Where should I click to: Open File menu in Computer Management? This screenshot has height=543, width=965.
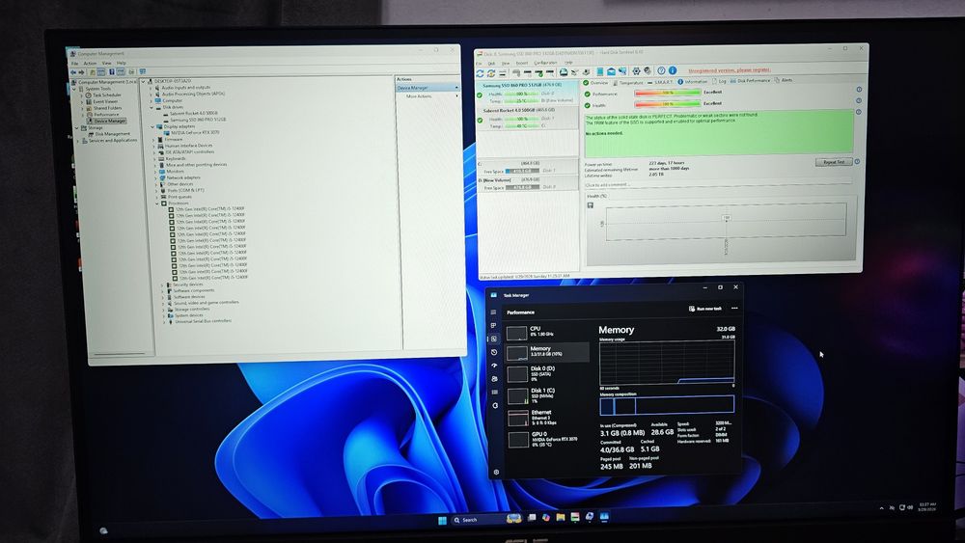74,64
